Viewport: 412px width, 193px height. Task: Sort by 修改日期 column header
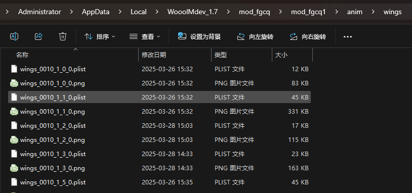click(x=154, y=55)
